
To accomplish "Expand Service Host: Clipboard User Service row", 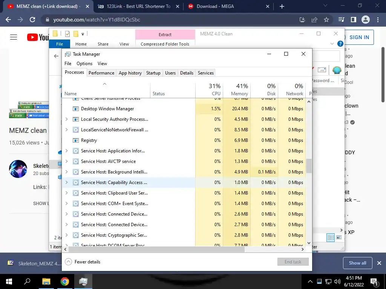I will tap(66, 193).
